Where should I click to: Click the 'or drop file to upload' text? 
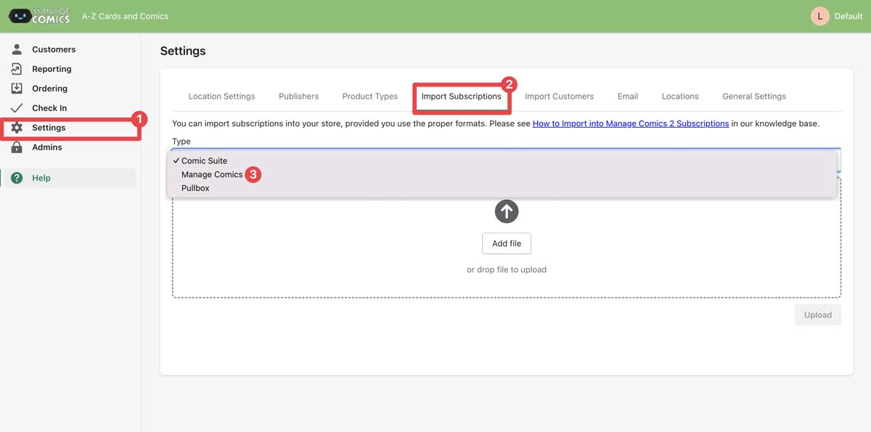pyautogui.click(x=507, y=269)
